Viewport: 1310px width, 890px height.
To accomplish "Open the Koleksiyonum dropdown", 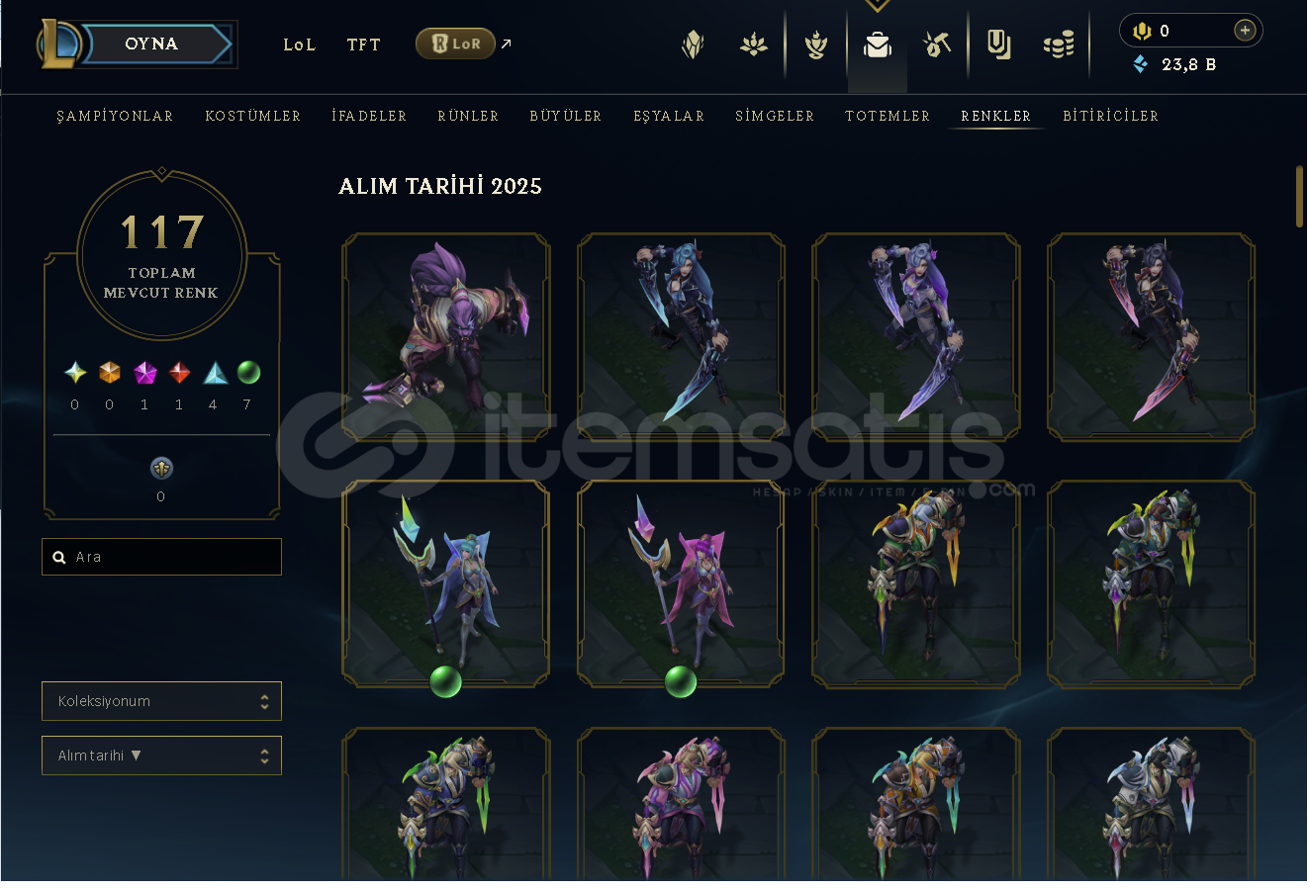I will click(161, 701).
